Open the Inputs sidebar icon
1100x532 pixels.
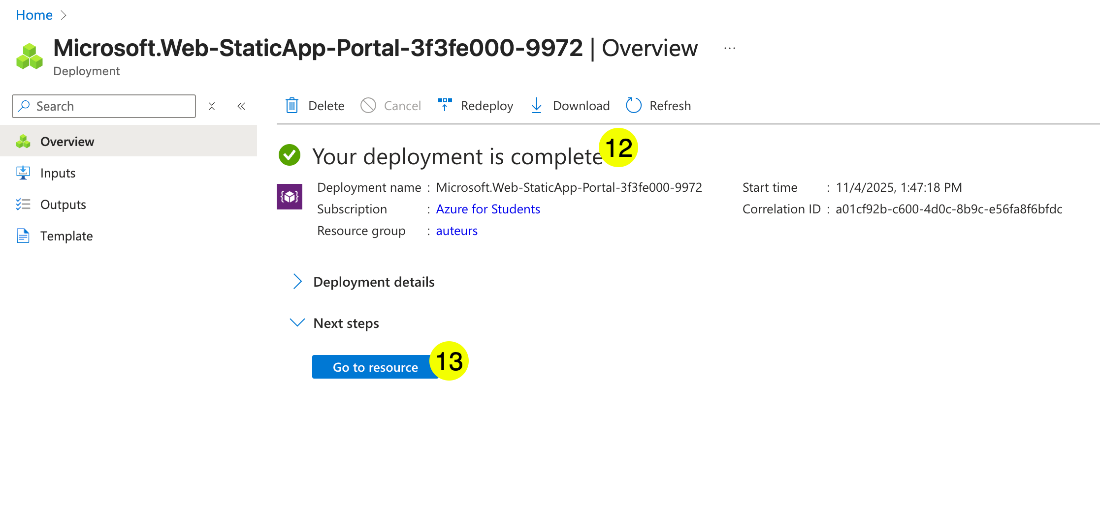pos(23,173)
